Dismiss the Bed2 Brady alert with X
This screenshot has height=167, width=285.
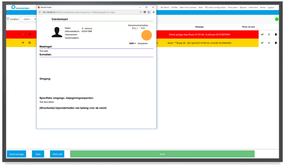tap(269, 43)
